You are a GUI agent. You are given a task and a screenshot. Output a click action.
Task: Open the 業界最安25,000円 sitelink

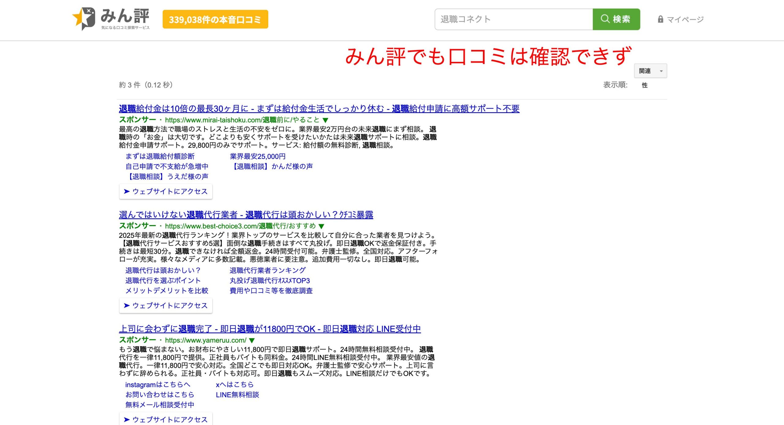coord(258,156)
